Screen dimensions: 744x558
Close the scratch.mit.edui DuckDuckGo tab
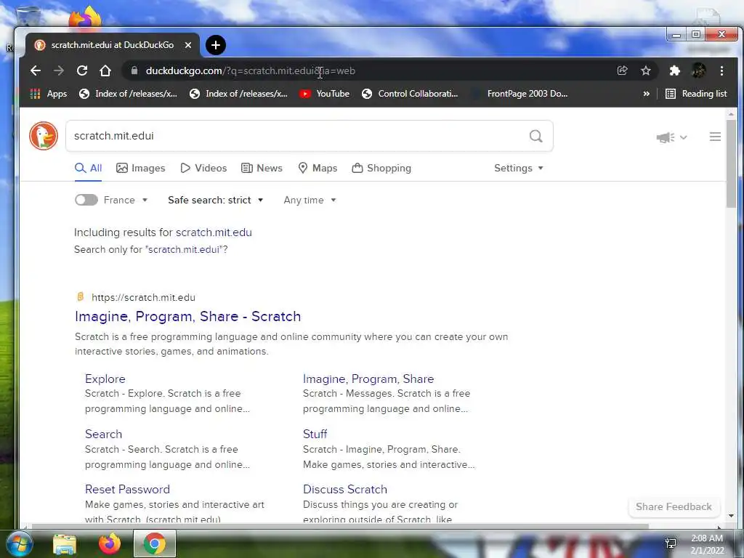(188, 45)
